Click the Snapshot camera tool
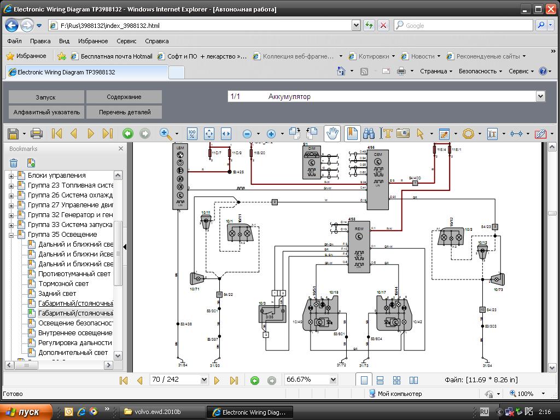560x420 pixels. click(403, 133)
